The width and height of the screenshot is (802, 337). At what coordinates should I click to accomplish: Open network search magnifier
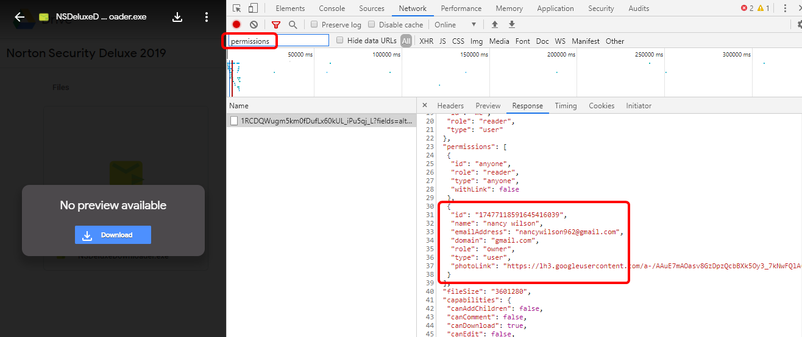(293, 24)
